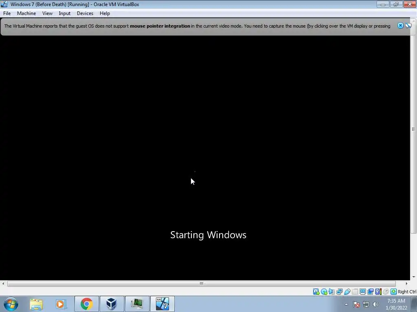The height and width of the screenshot is (312, 417).
Task: Switch to the system monitor taskbar app
Action: (137, 304)
